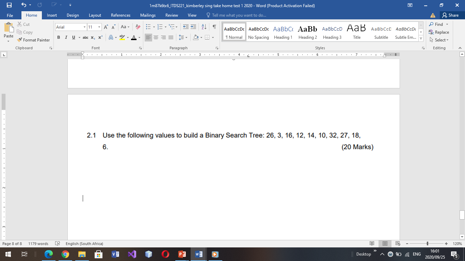Open PowerPoint from the taskbar
This screenshot has width=465, height=261.
(x=182, y=254)
